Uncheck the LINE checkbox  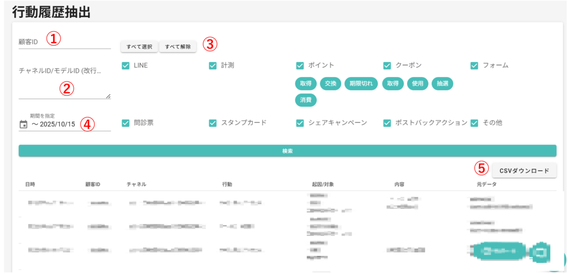click(125, 66)
